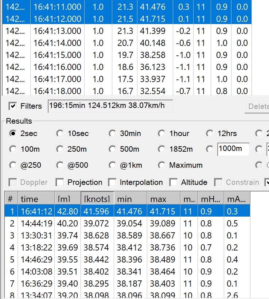Enable the Interpolation checkbox

(113, 182)
